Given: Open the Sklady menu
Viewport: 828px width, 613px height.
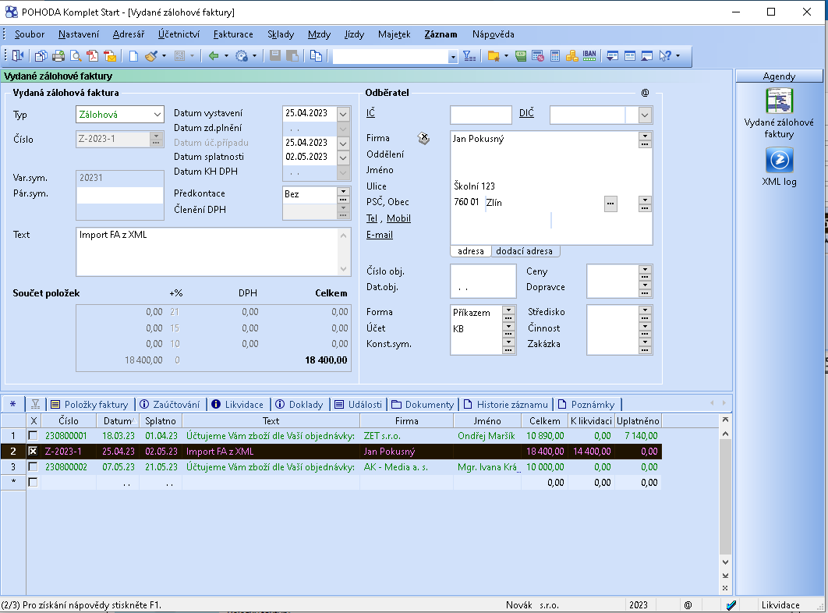Looking at the screenshot, I should point(281,34).
